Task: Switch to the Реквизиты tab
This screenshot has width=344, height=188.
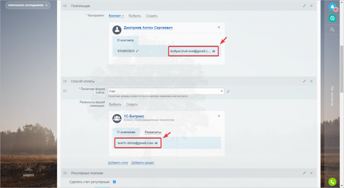Action: (x=153, y=132)
